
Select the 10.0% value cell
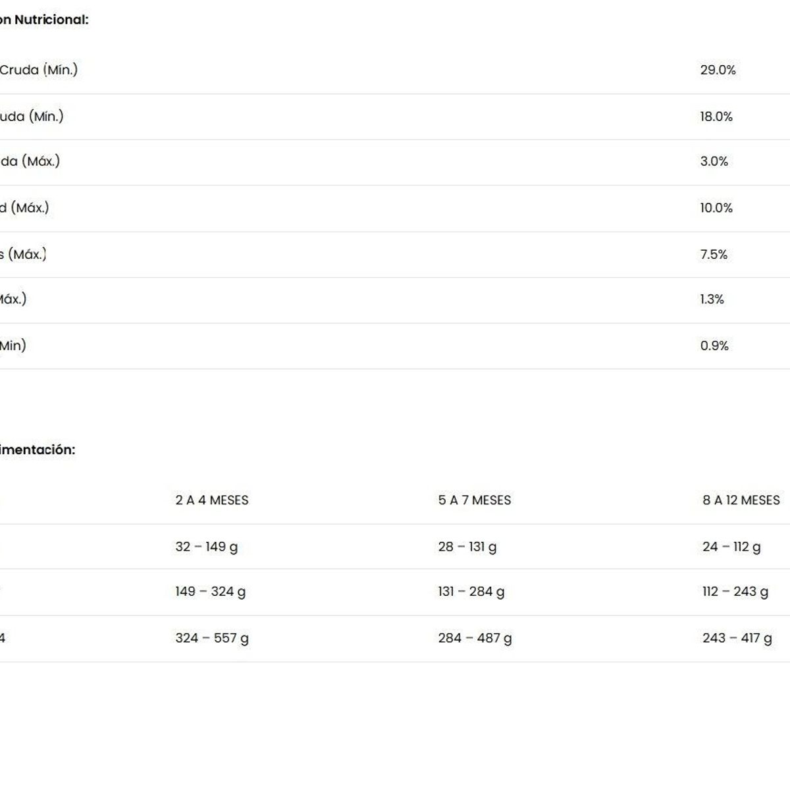point(716,208)
